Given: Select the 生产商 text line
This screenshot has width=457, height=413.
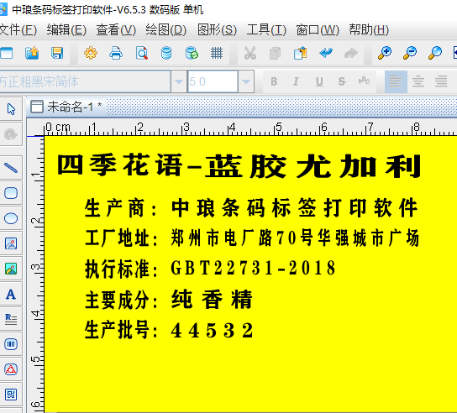Looking at the screenshot, I should click(x=251, y=207).
